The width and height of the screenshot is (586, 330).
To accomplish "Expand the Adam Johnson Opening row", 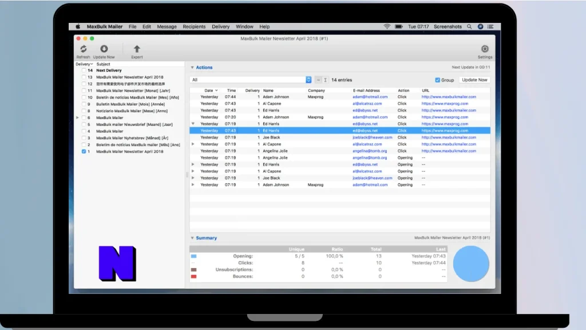I will coord(193,184).
